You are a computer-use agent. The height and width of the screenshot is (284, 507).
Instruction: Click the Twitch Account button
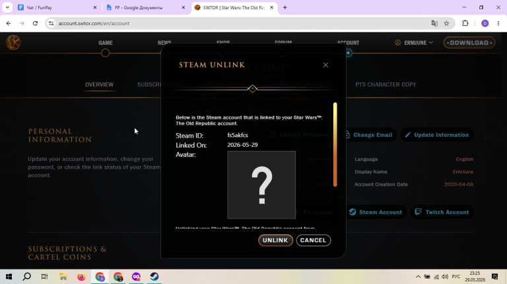442,212
